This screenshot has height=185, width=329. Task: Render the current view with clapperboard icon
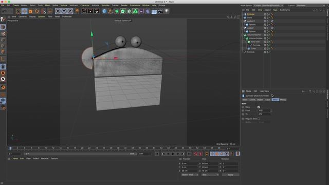pos(84,11)
